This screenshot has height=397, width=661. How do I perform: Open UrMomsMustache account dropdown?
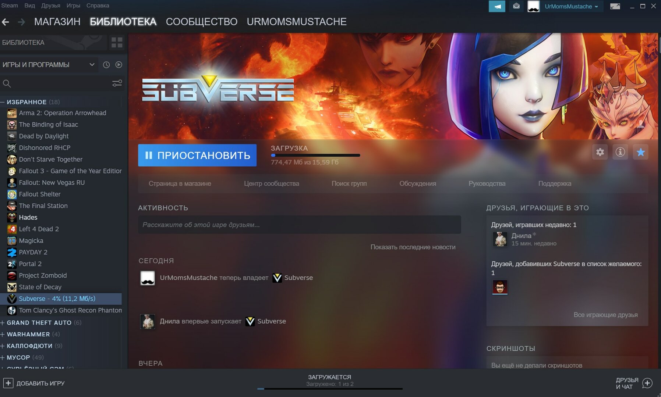pyautogui.click(x=571, y=6)
